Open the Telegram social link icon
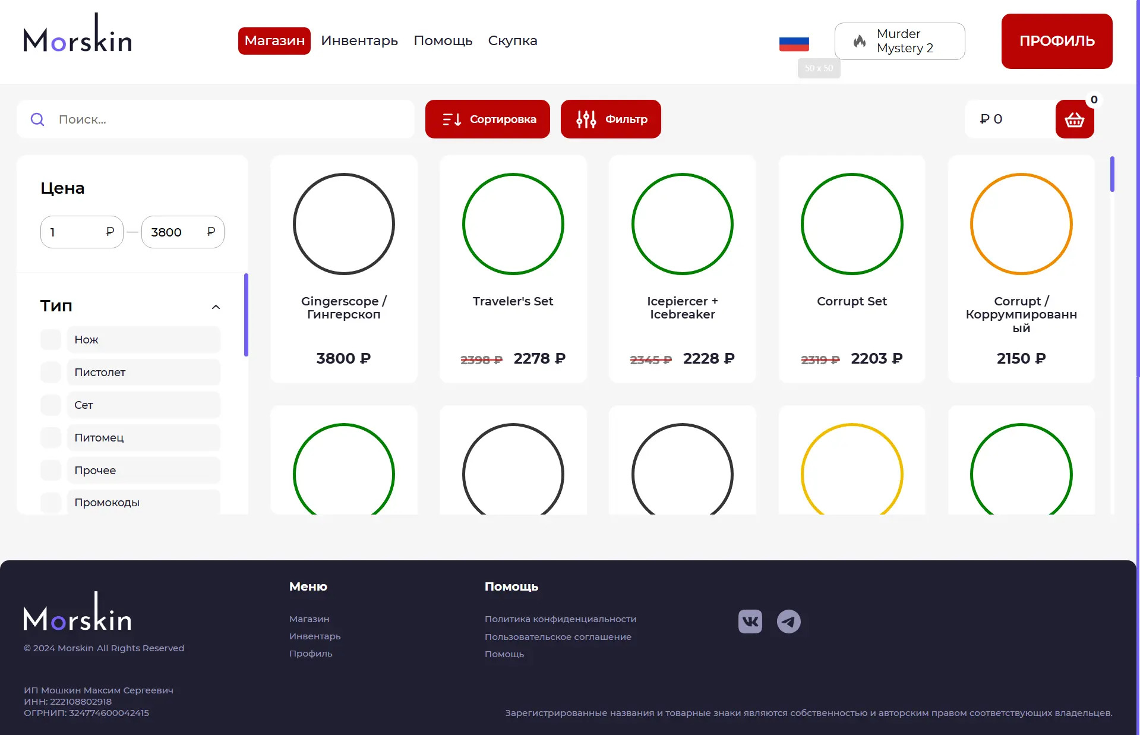Screen dimensions: 1140x735 (x=788, y=622)
